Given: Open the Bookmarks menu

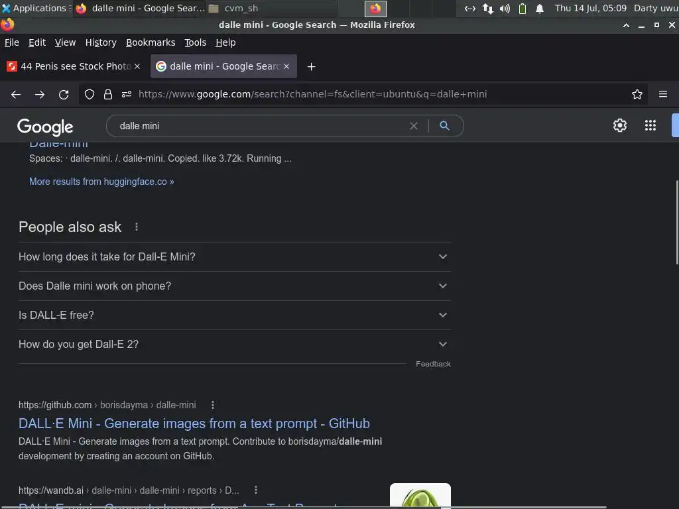Looking at the screenshot, I should [151, 42].
